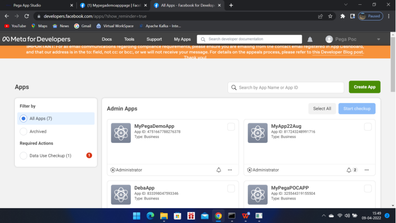Viewport: 396px width, 223px height.
Task: Click the Administrator badge on MyPegaDemoApp
Action: (126, 170)
